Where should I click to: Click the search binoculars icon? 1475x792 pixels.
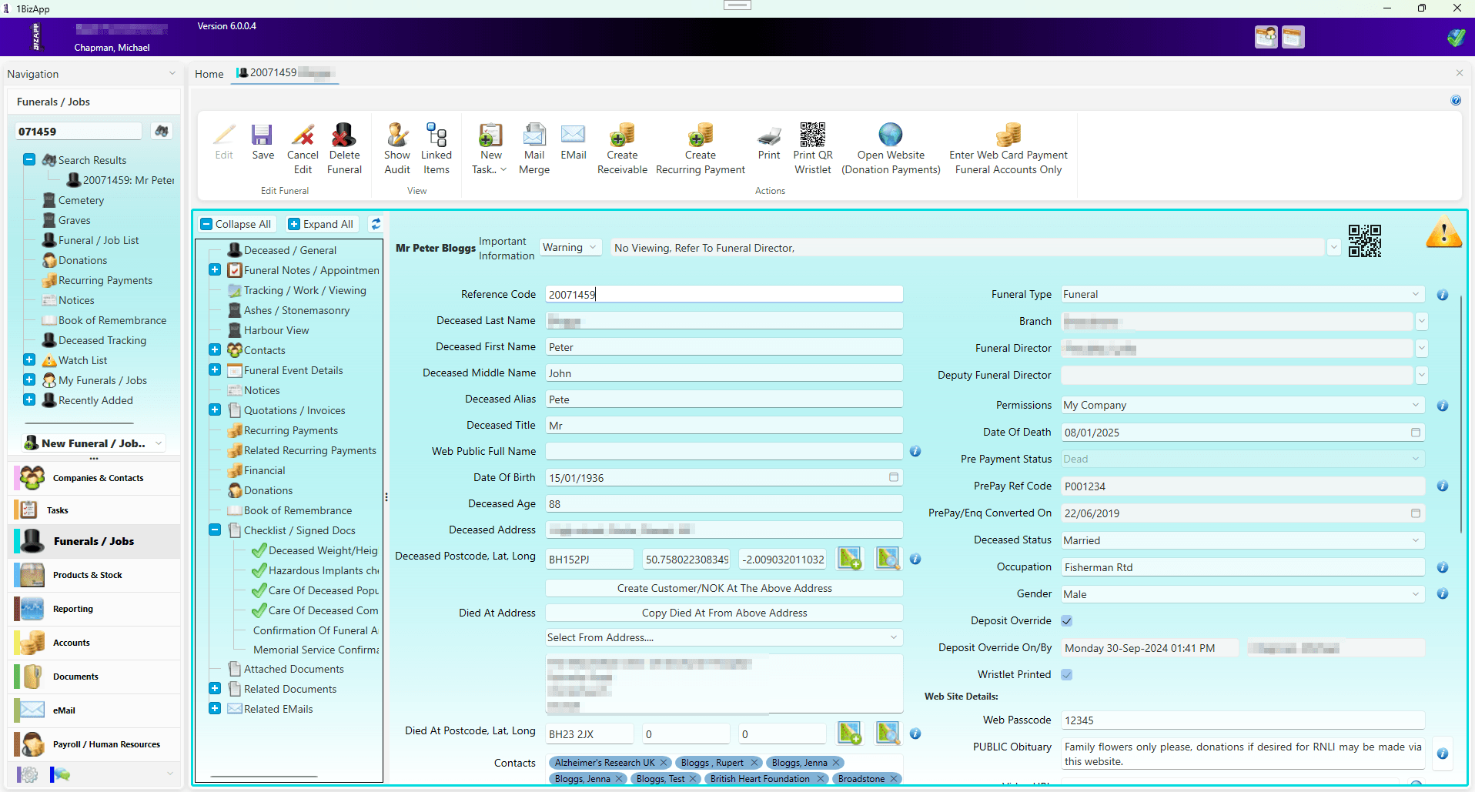pos(162,131)
